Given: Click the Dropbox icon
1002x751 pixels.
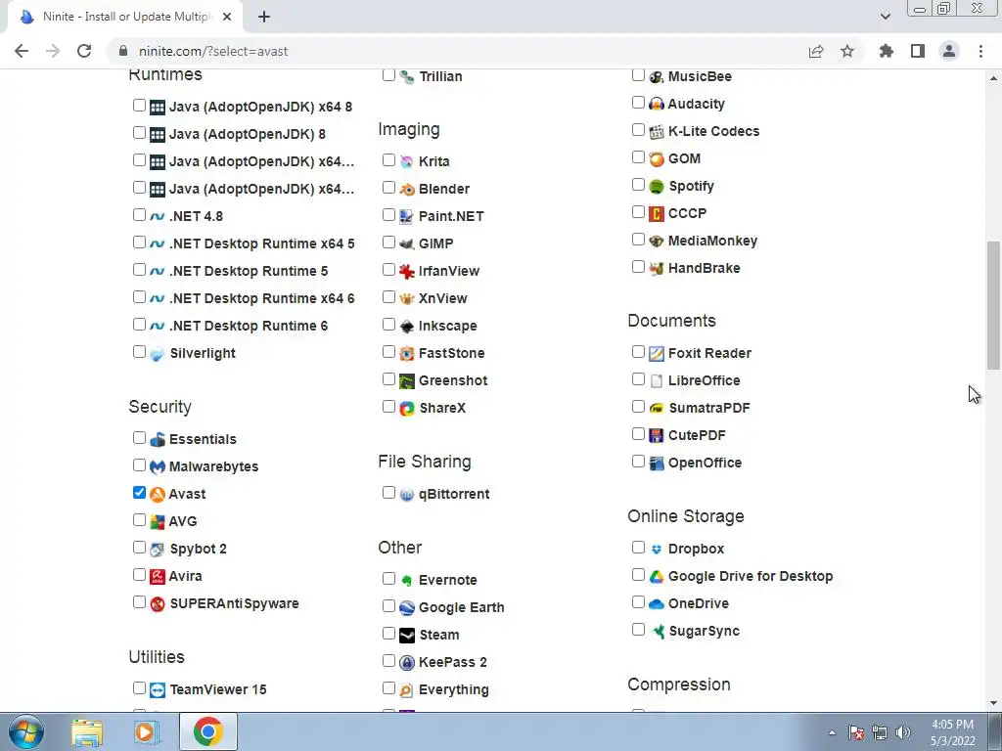Looking at the screenshot, I should click(657, 550).
